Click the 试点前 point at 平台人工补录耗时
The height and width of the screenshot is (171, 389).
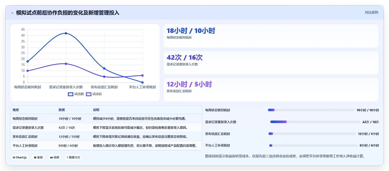[x=142, y=82]
